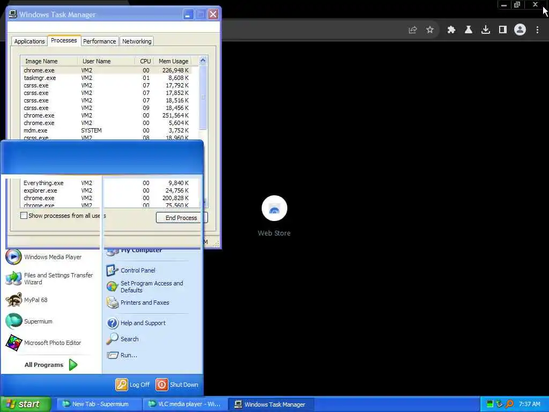Open browser extensions puzzle icon
The width and height of the screenshot is (549, 412).
[x=451, y=30]
